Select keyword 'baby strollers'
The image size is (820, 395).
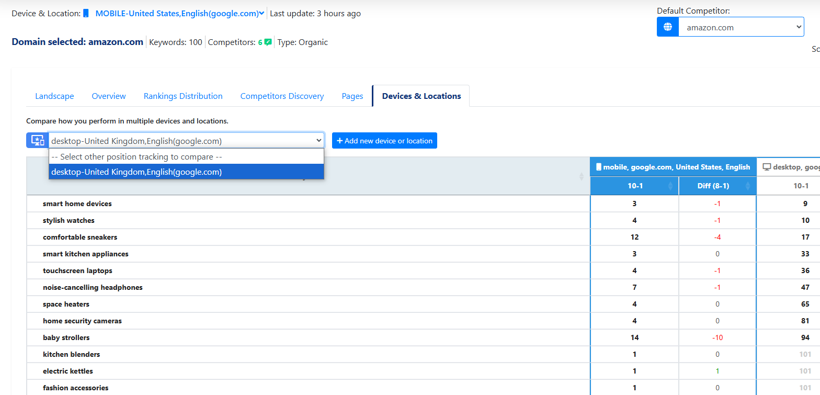point(66,337)
